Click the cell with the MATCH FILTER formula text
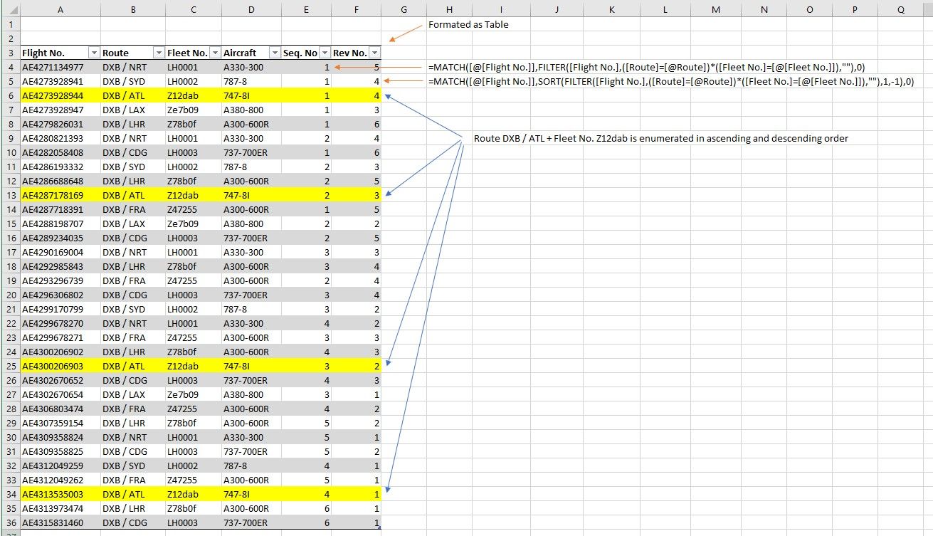Image resolution: width=933 pixels, height=536 pixels. 646,67
